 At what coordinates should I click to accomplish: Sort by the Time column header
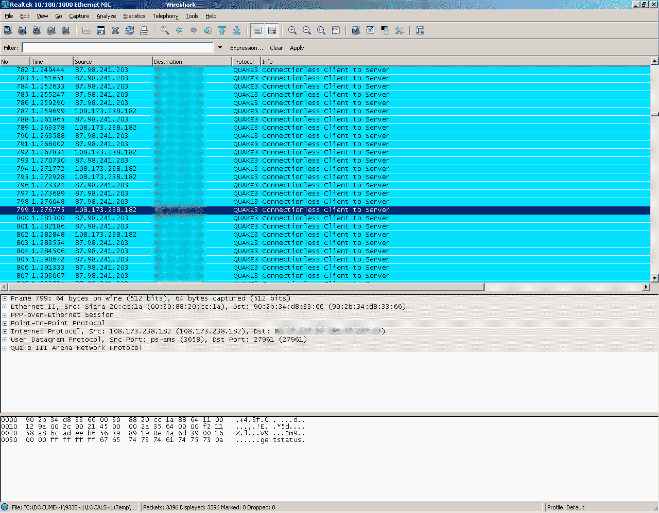tap(51, 62)
